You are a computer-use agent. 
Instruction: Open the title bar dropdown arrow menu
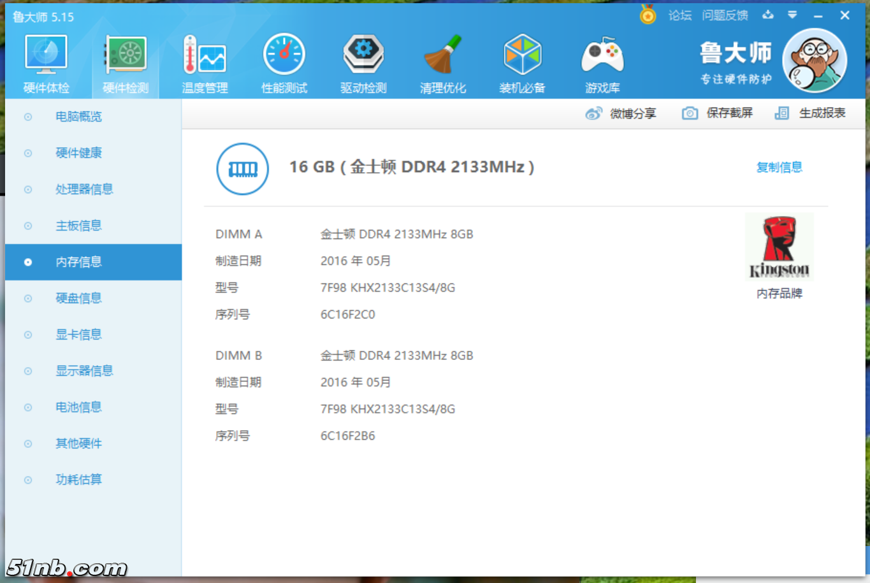coord(792,15)
